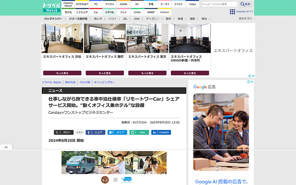Select the トラベル tab
296x185 pixels.
click(x=110, y=12)
